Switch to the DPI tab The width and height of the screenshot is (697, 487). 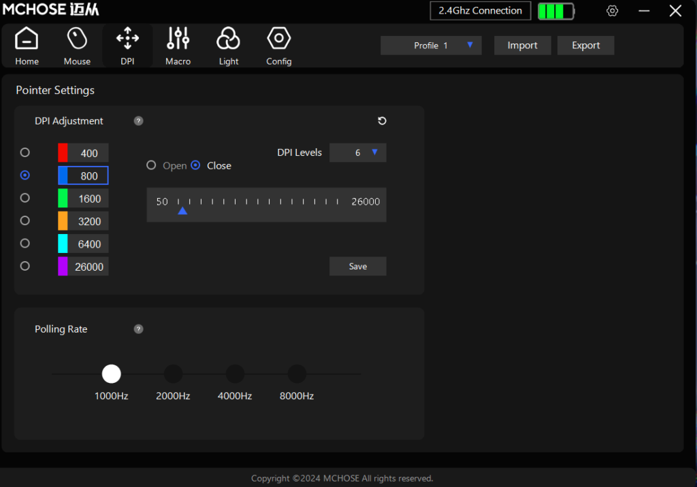point(127,46)
